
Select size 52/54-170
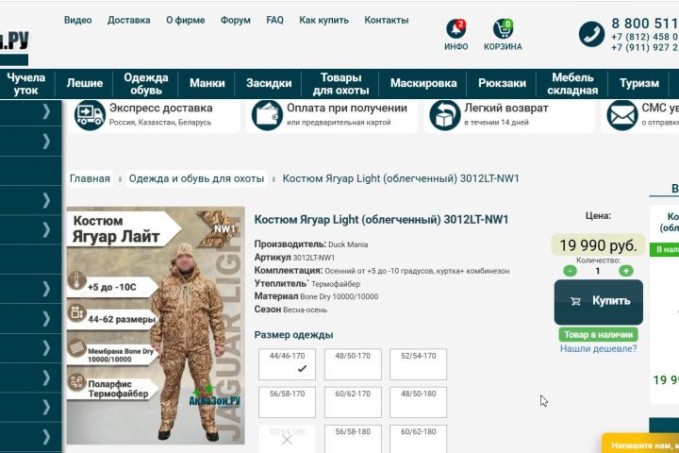click(x=419, y=364)
